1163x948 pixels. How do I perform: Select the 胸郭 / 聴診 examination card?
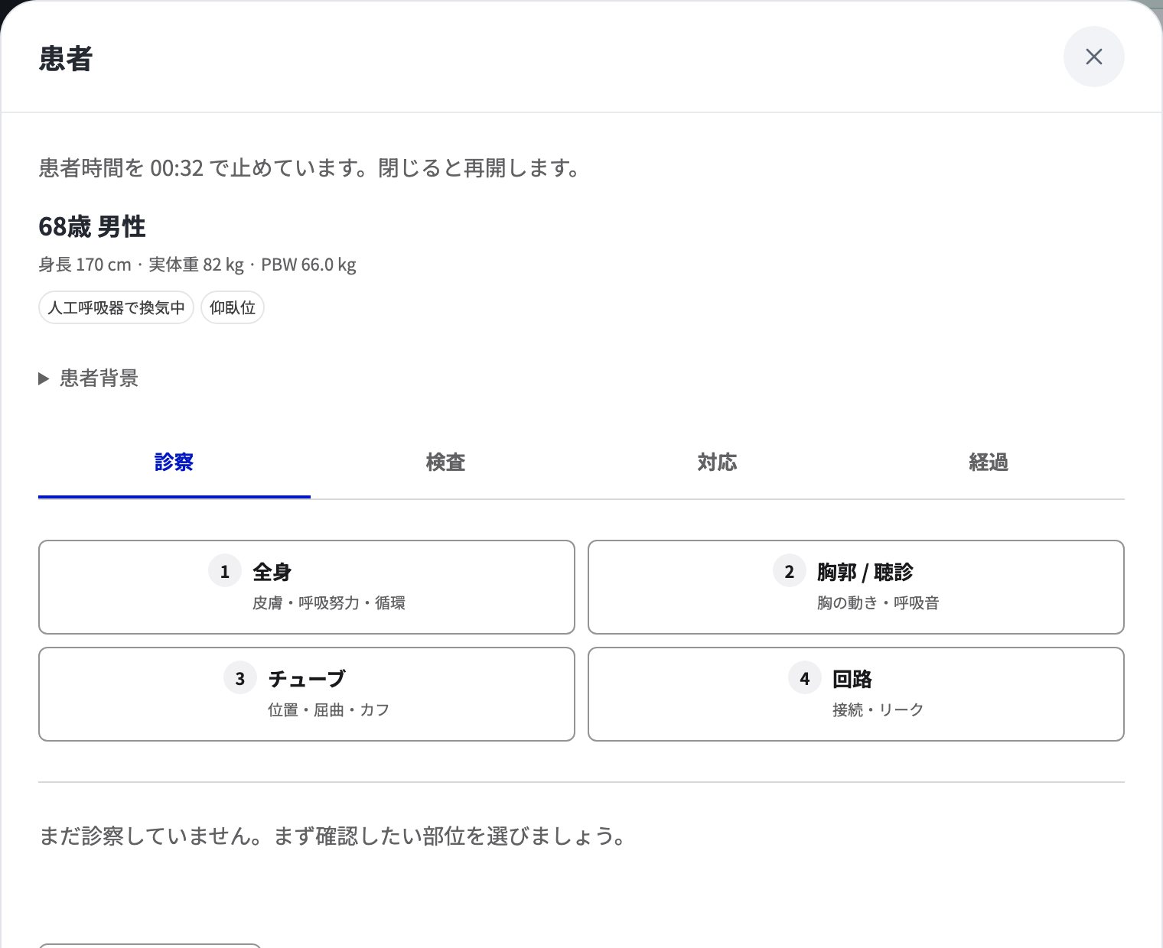pyautogui.click(x=856, y=587)
